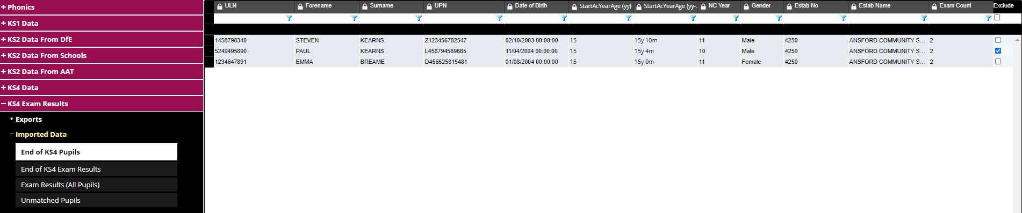Sort by the NC Year column header

(x=718, y=6)
